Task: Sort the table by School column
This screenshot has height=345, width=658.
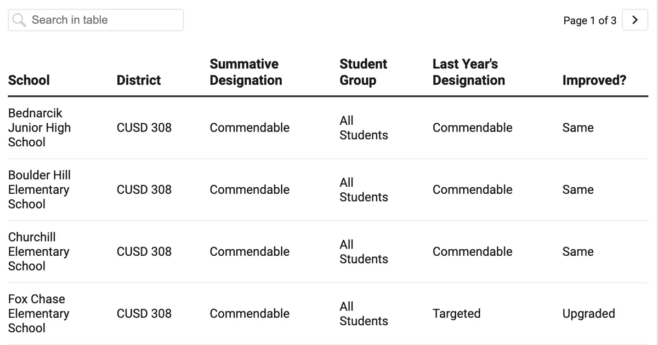Action: click(x=29, y=80)
